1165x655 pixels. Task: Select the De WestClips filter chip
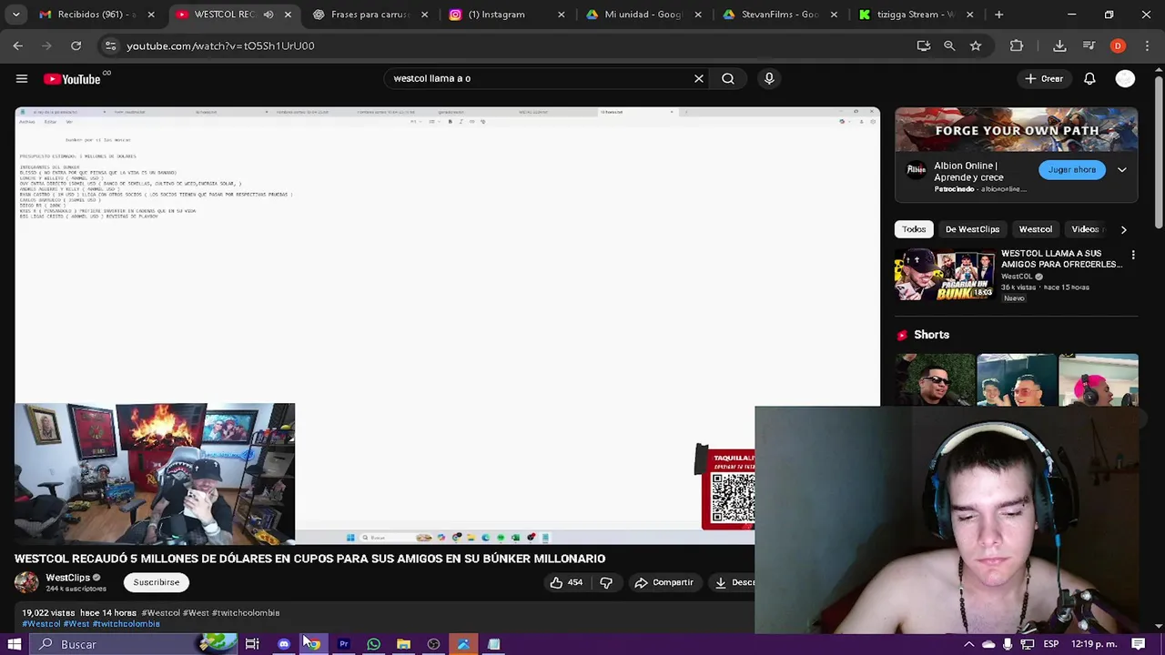point(972,229)
